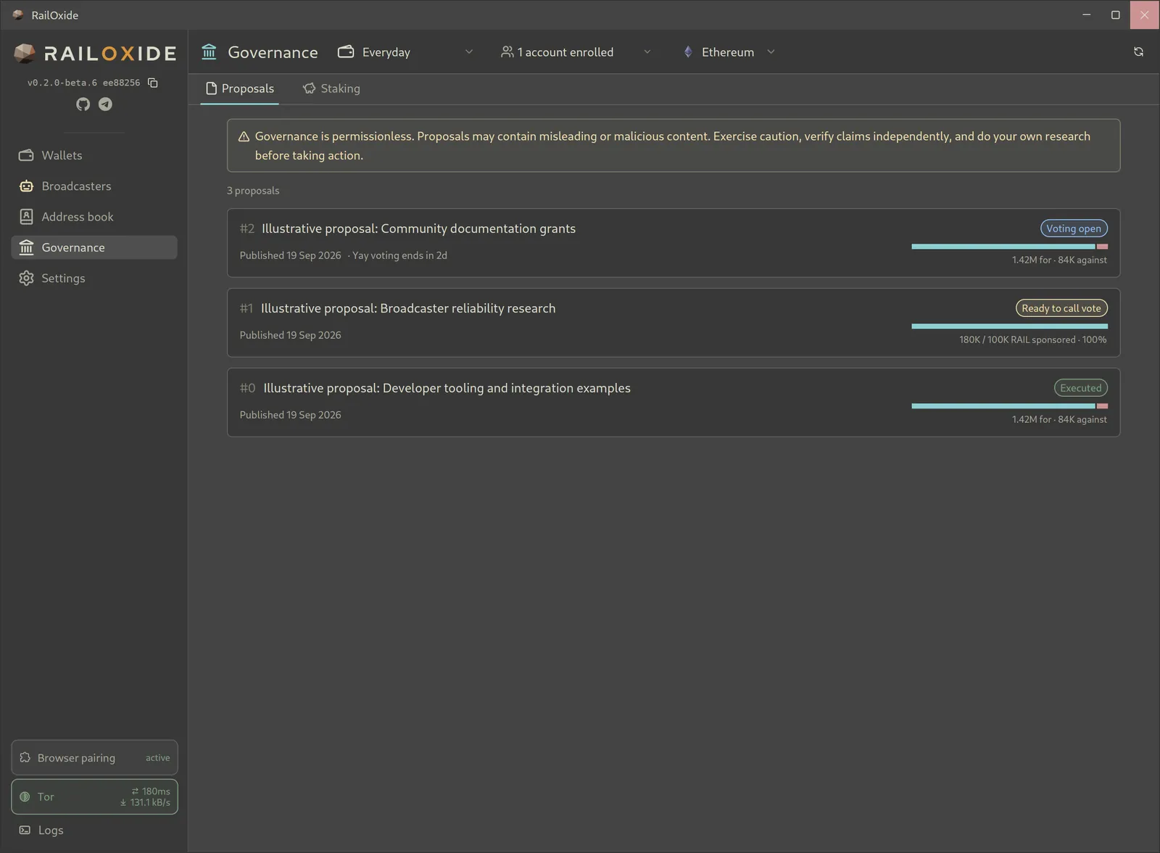
Task: Click '180K / 100K RAIL sponsored' text
Action: tap(1017, 339)
